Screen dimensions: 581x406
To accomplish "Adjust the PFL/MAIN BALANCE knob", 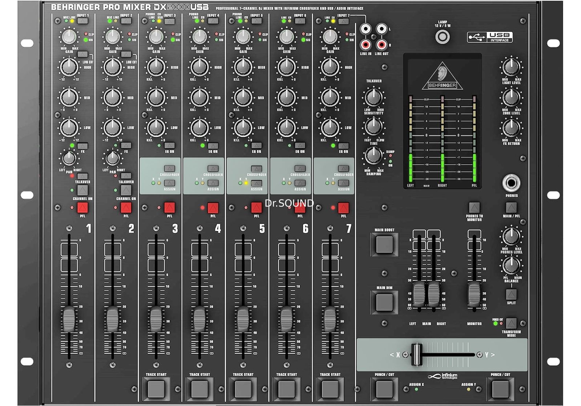I will click(x=511, y=265).
